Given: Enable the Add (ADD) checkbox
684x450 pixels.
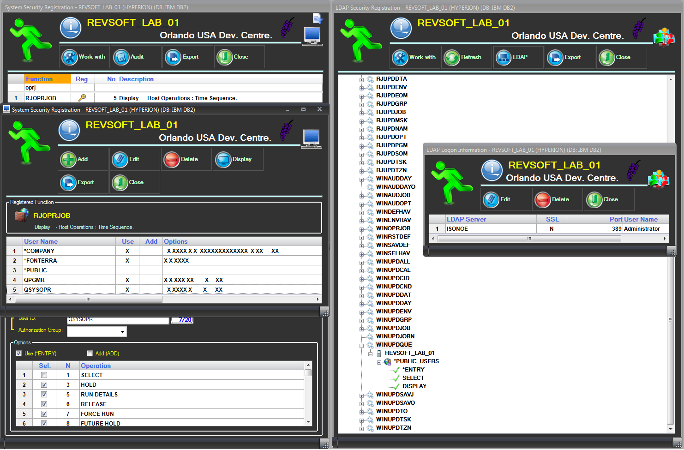Looking at the screenshot, I should pyautogui.click(x=90, y=354).
